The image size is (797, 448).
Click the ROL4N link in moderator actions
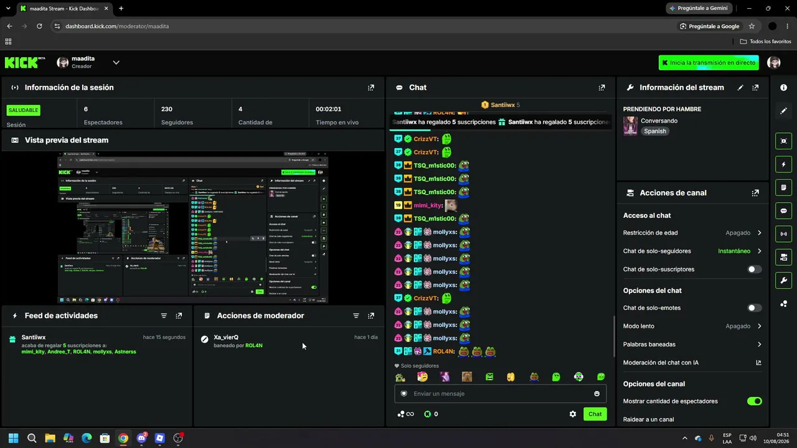click(254, 345)
